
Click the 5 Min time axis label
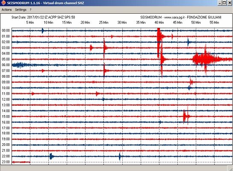coord(30,23)
